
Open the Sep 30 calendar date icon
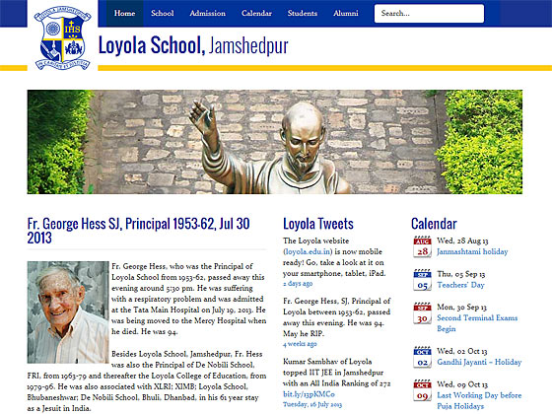coord(422,313)
